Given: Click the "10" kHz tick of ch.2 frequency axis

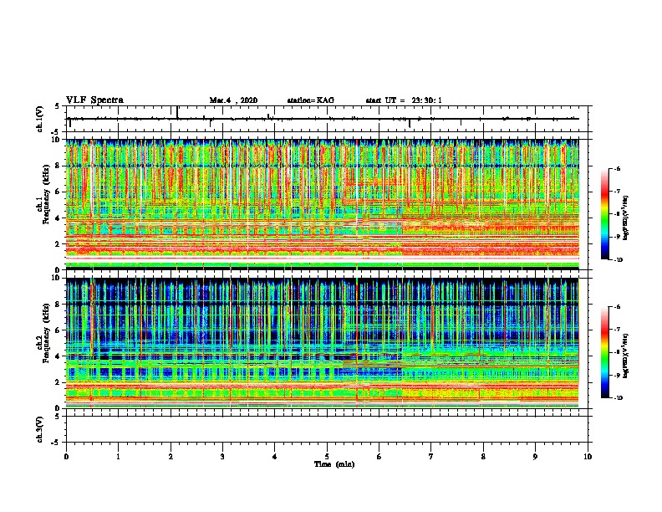Looking at the screenshot, I should click(x=57, y=279).
